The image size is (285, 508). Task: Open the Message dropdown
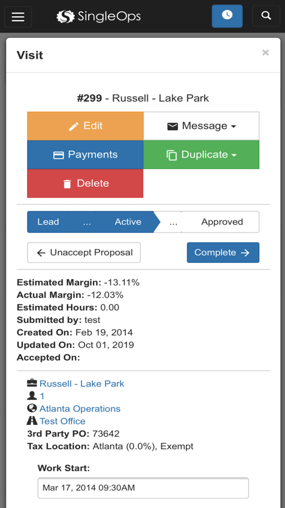coord(201,126)
